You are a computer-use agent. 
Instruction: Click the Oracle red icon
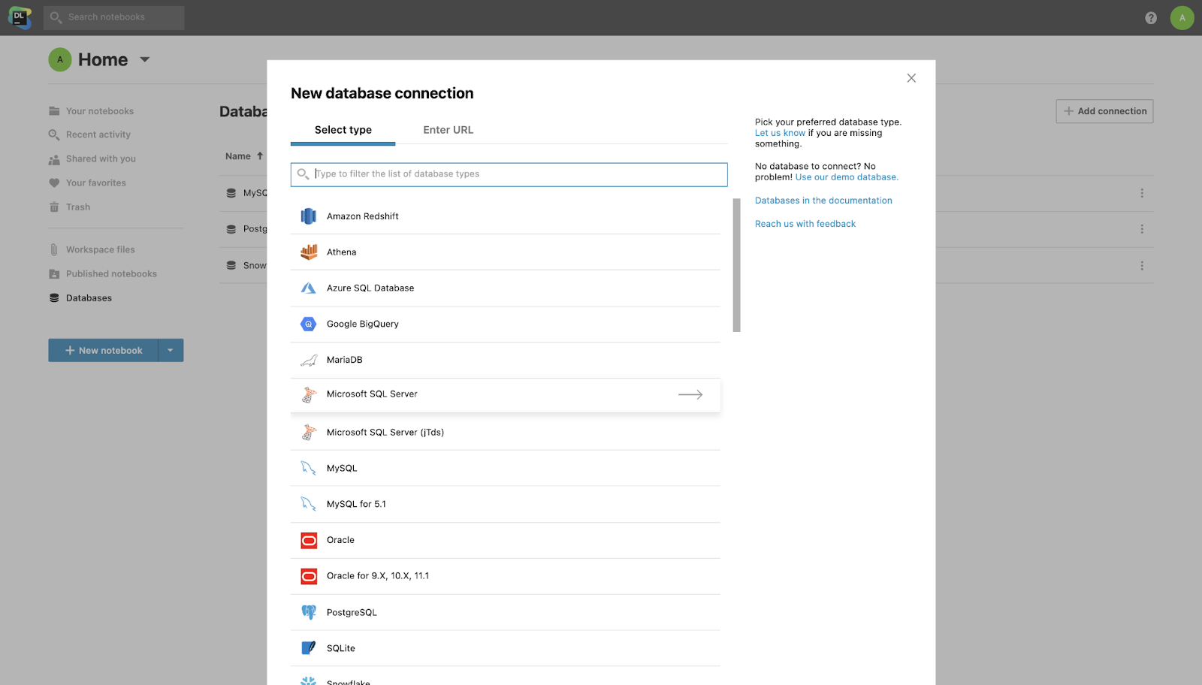pos(309,541)
